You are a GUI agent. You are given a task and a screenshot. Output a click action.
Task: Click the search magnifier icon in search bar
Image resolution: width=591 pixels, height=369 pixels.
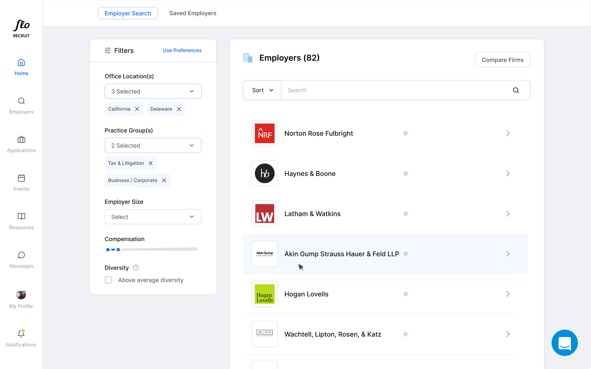516,90
